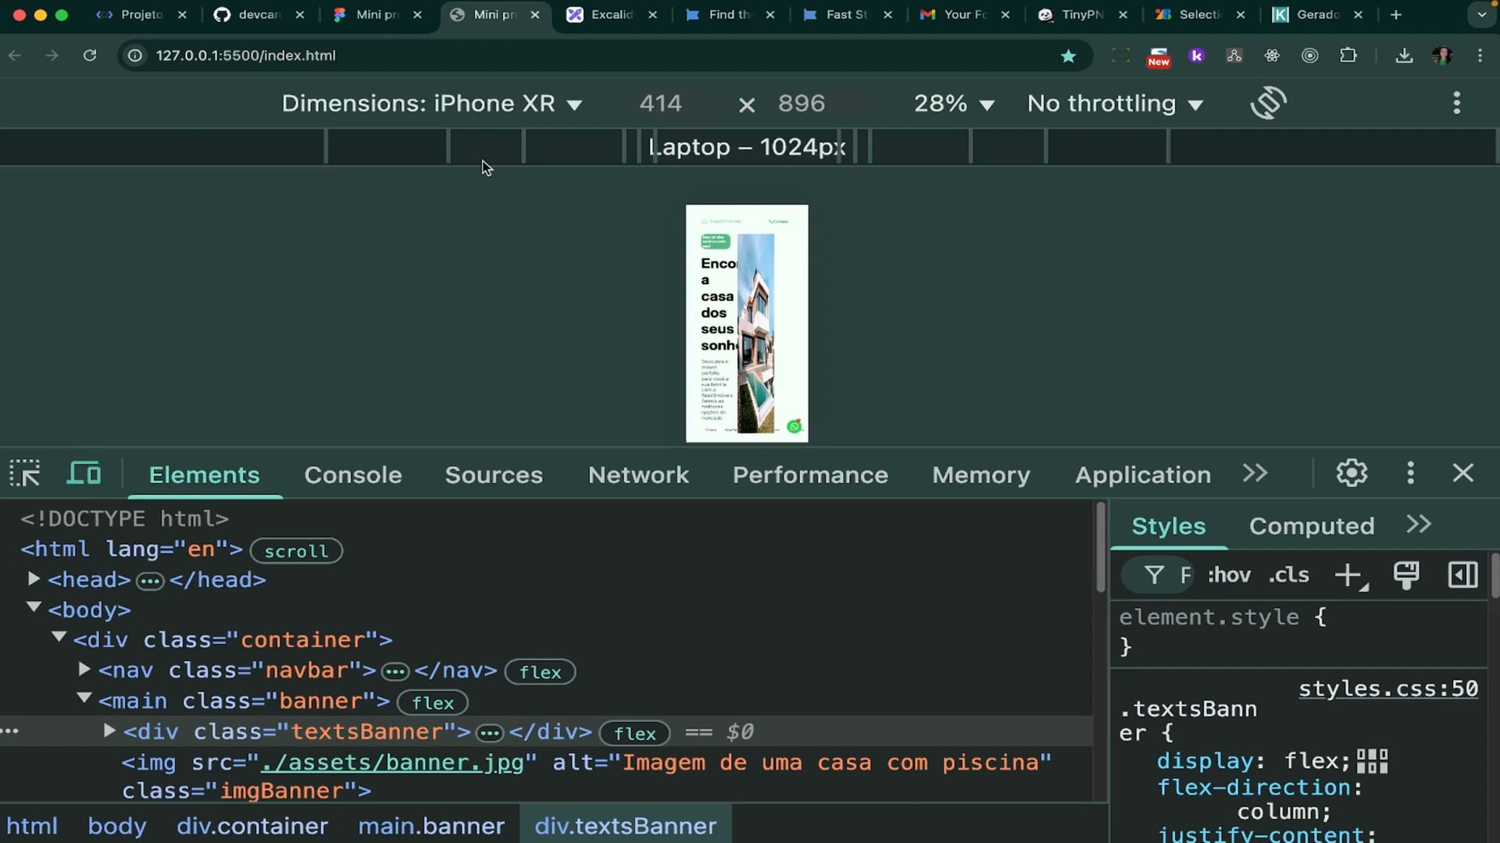Open the 28% zoom level dropdown
The width and height of the screenshot is (1500, 843).
click(954, 103)
